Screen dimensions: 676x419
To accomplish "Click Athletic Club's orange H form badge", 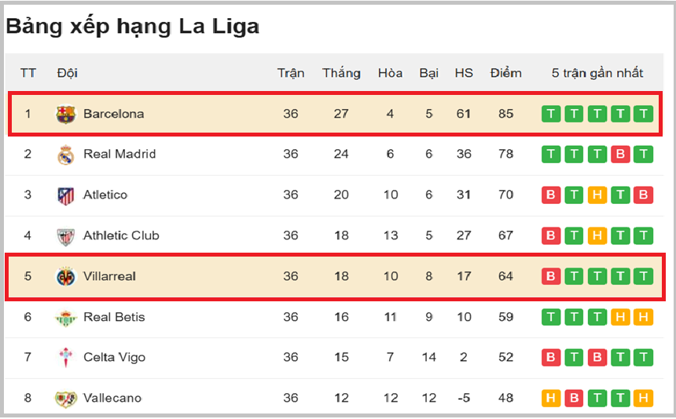I will coord(597,235).
